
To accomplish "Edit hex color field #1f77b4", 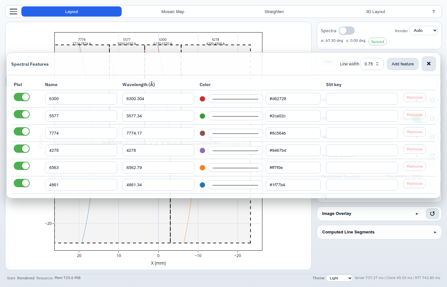I will 293,185.
